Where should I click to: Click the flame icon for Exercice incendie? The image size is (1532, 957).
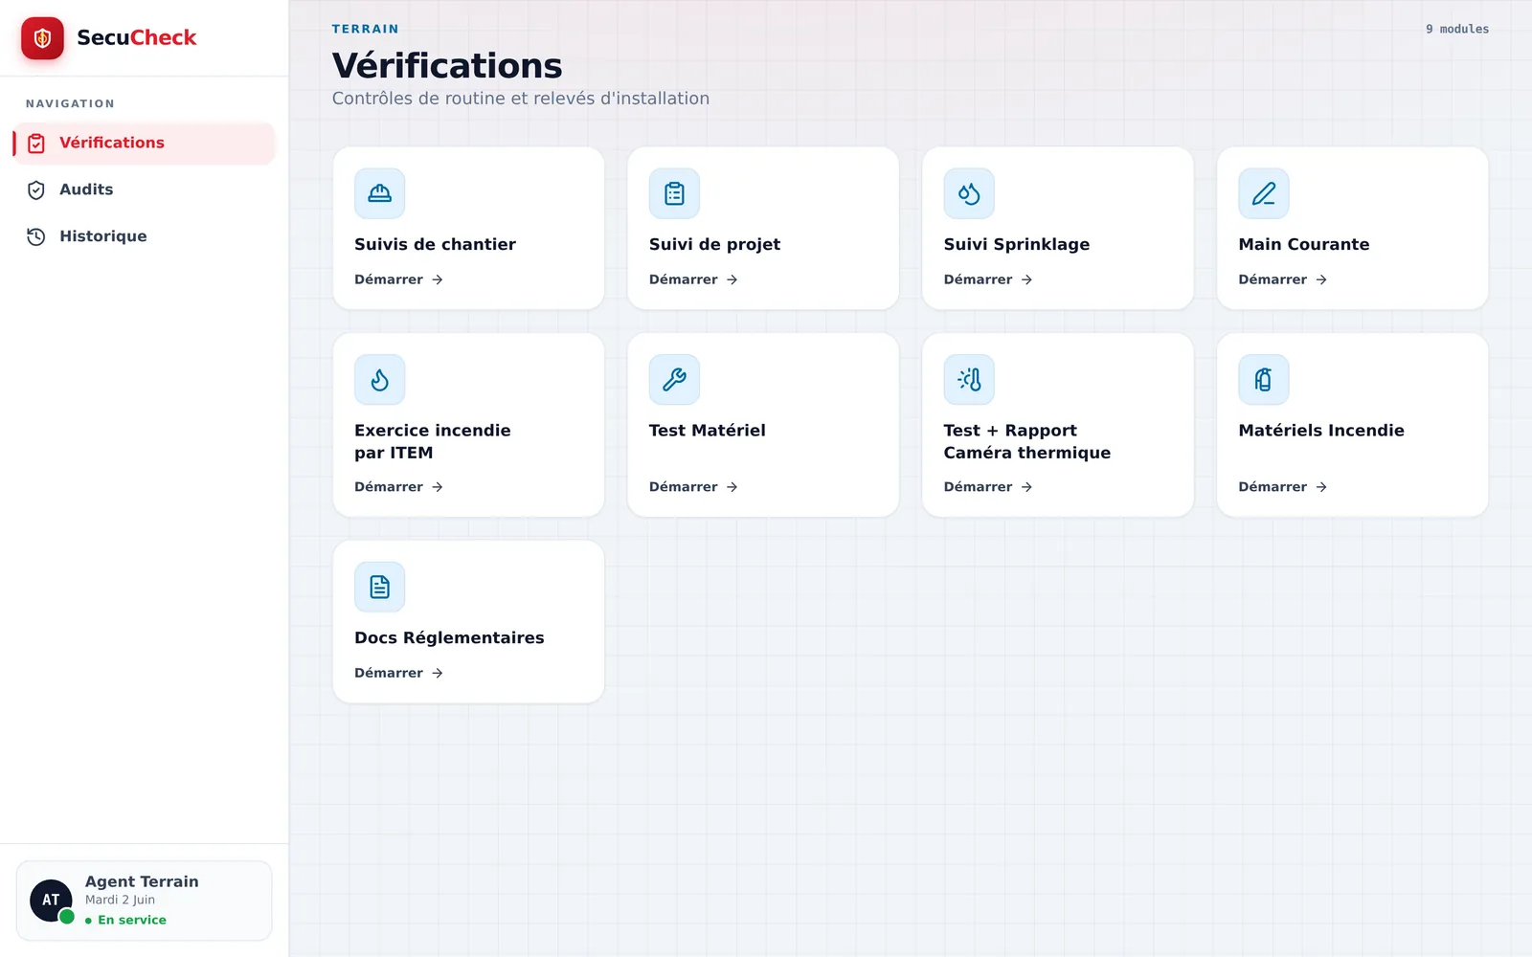coord(379,380)
